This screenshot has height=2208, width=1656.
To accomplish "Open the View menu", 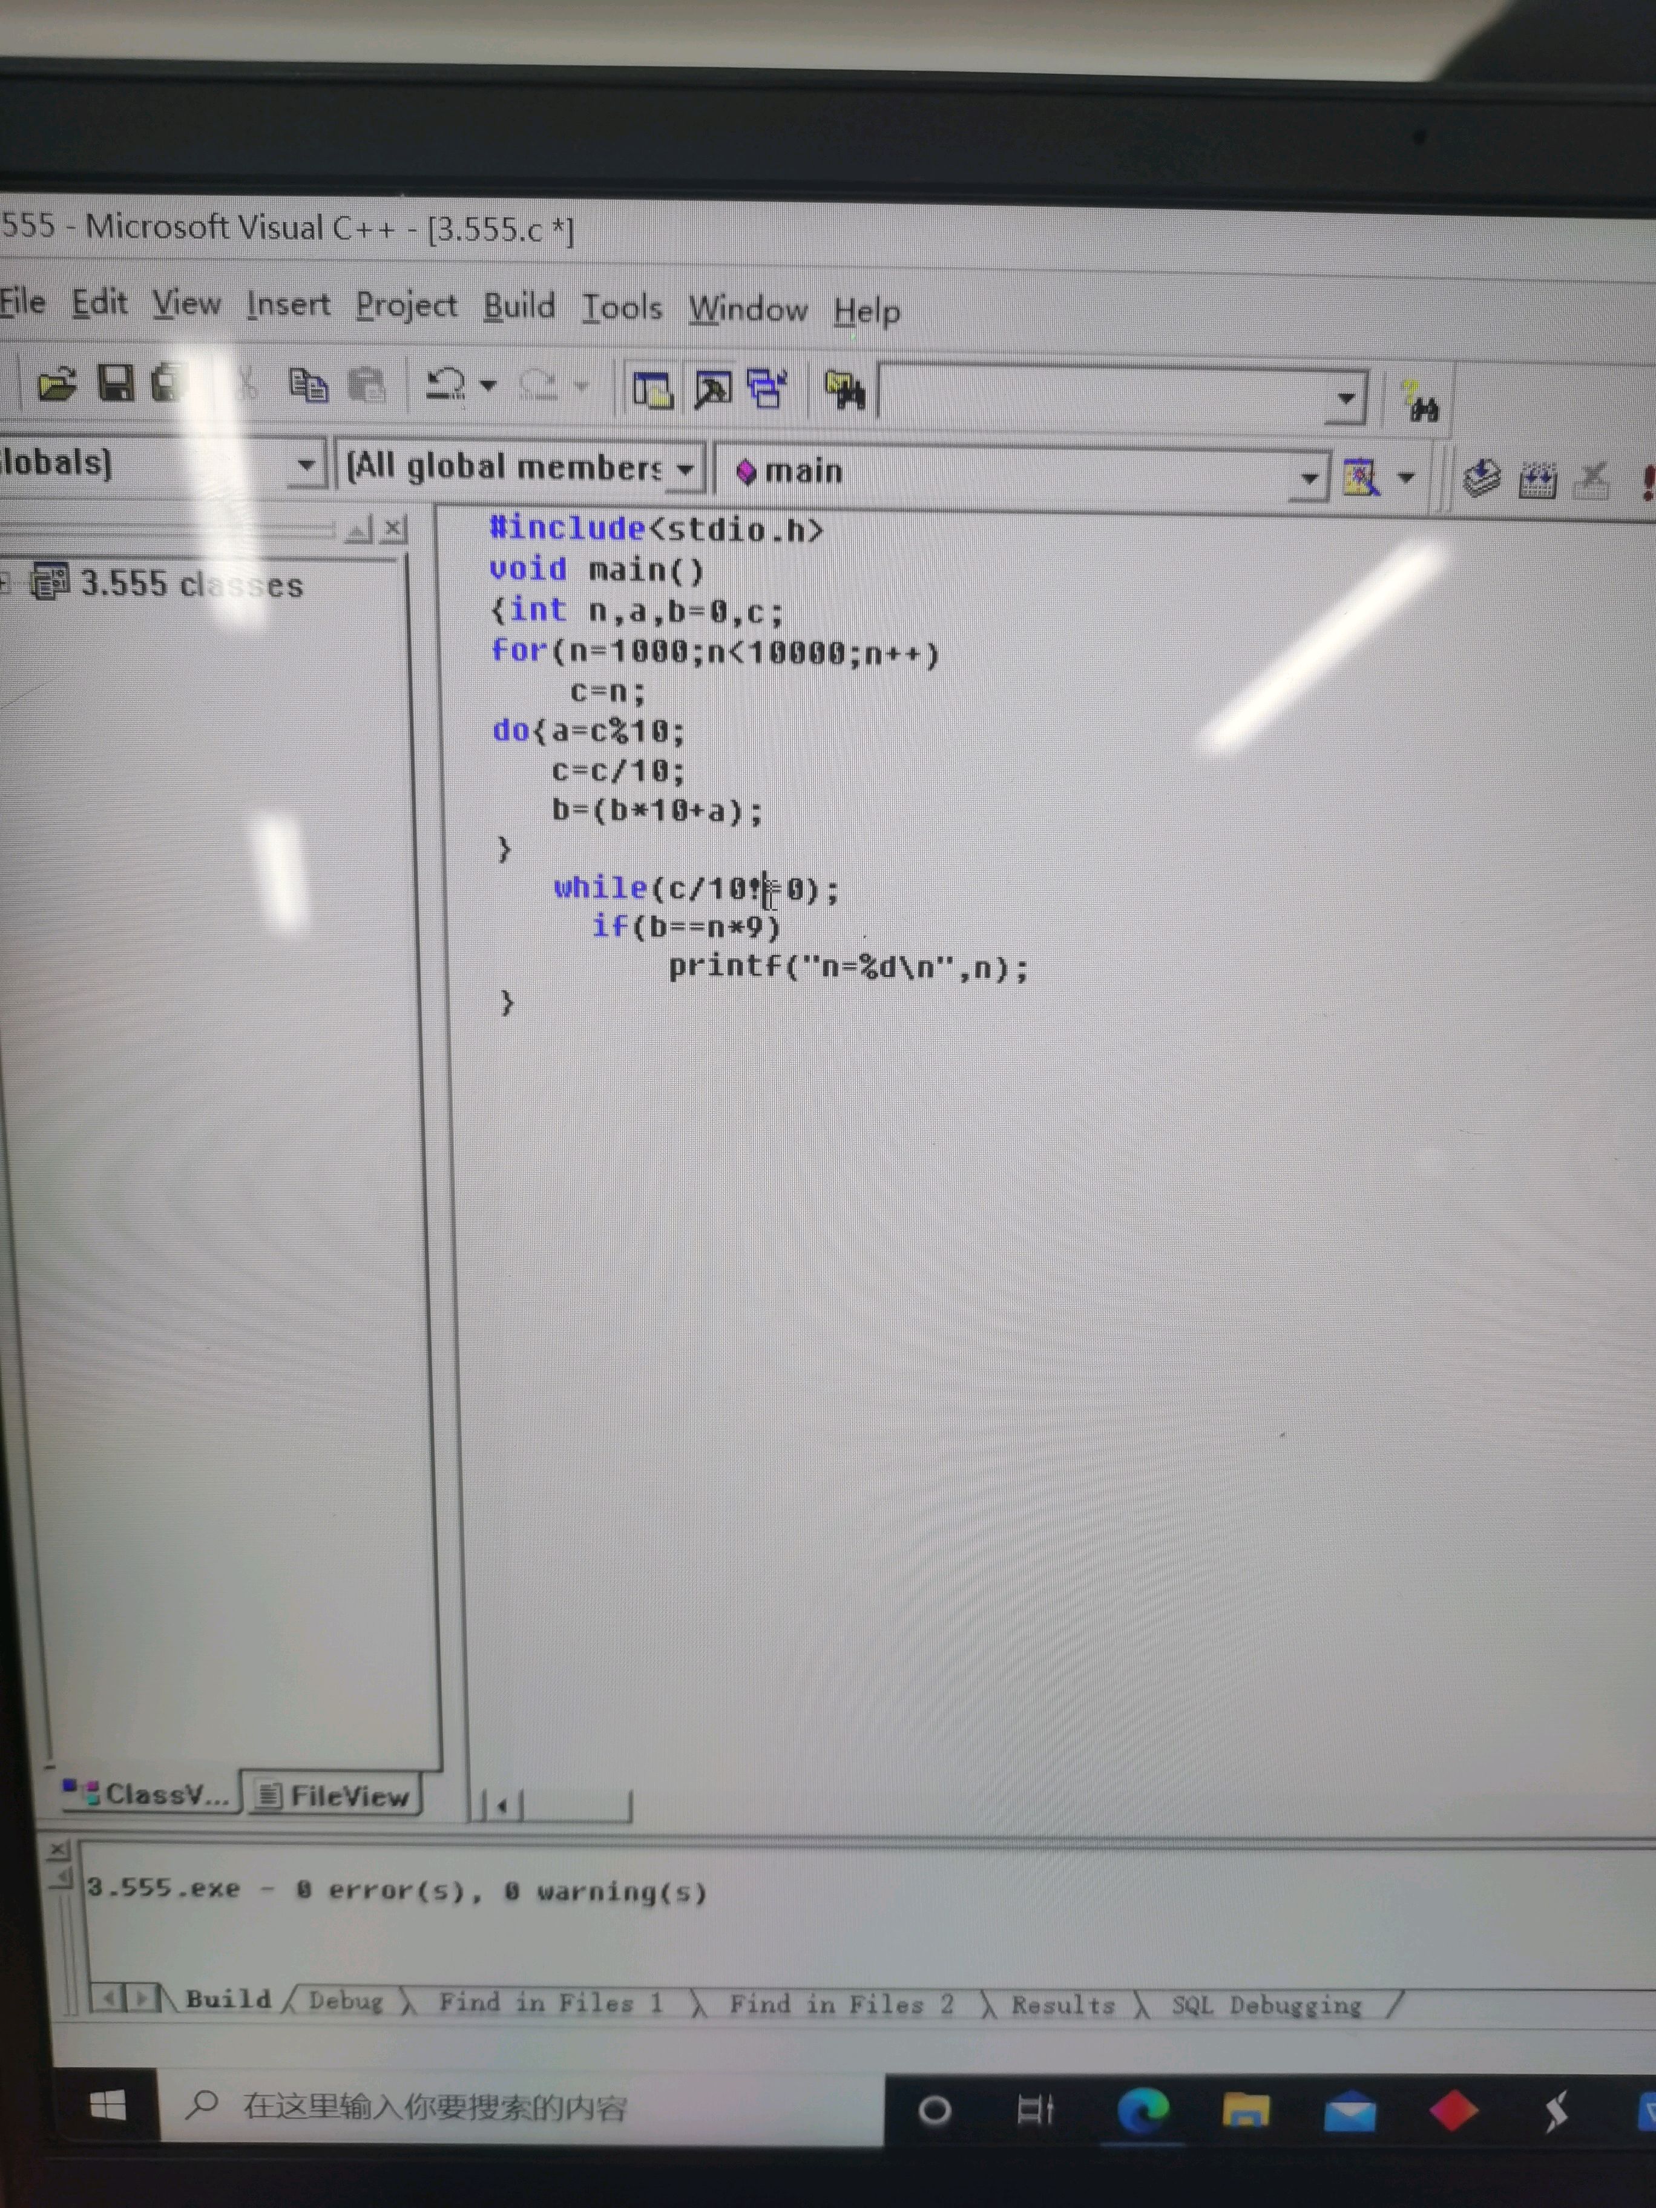I will [x=186, y=303].
